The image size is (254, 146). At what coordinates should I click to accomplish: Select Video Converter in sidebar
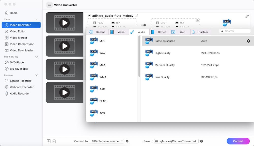point(21,25)
